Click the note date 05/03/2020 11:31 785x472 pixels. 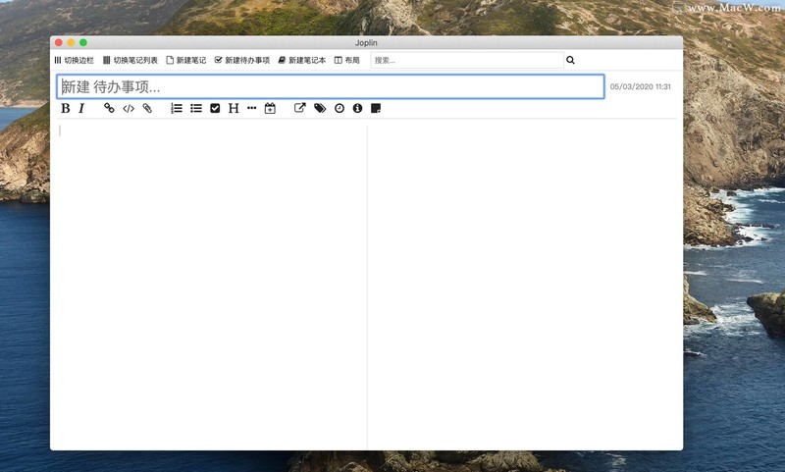pyautogui.click(x=641, y=86)
